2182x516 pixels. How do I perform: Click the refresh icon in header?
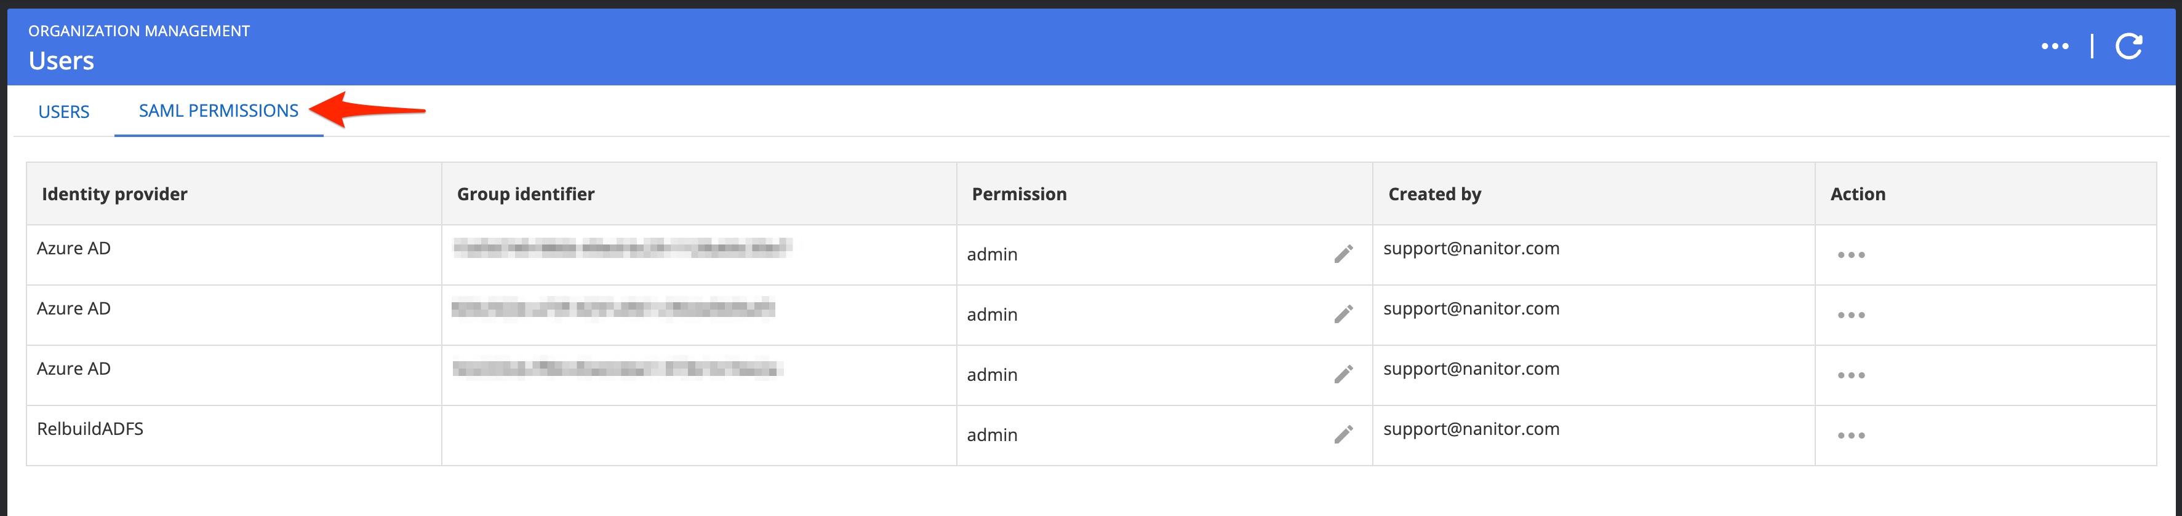pos(2128,47)
